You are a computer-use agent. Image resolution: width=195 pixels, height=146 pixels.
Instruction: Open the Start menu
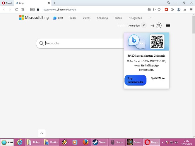click(7, 142)
